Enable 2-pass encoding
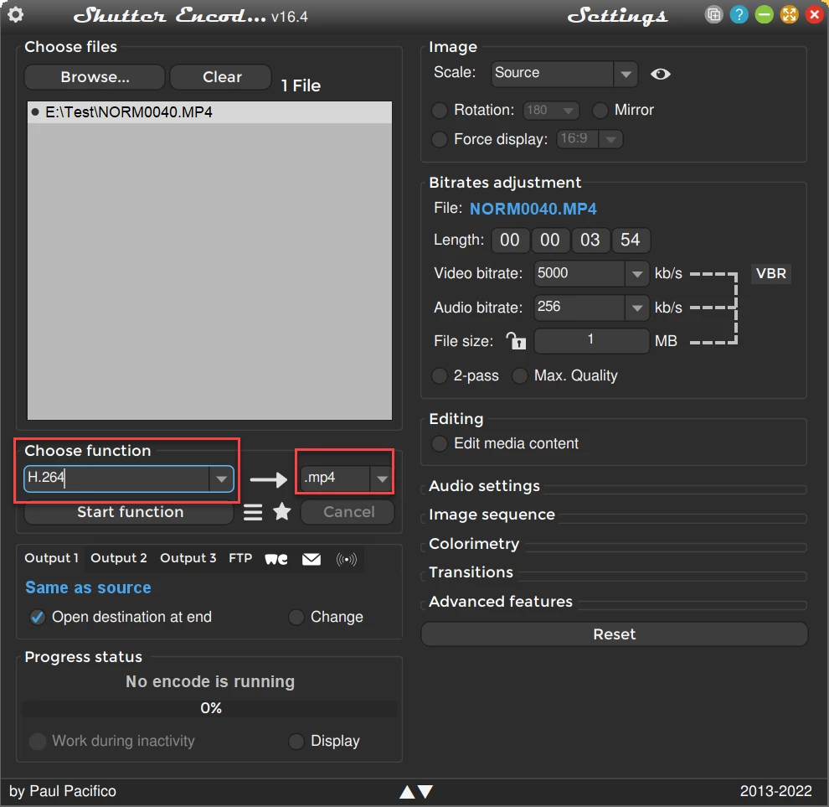Image resolution: width=829 pixels, height=807 pixels. click(x=440, y=375)
